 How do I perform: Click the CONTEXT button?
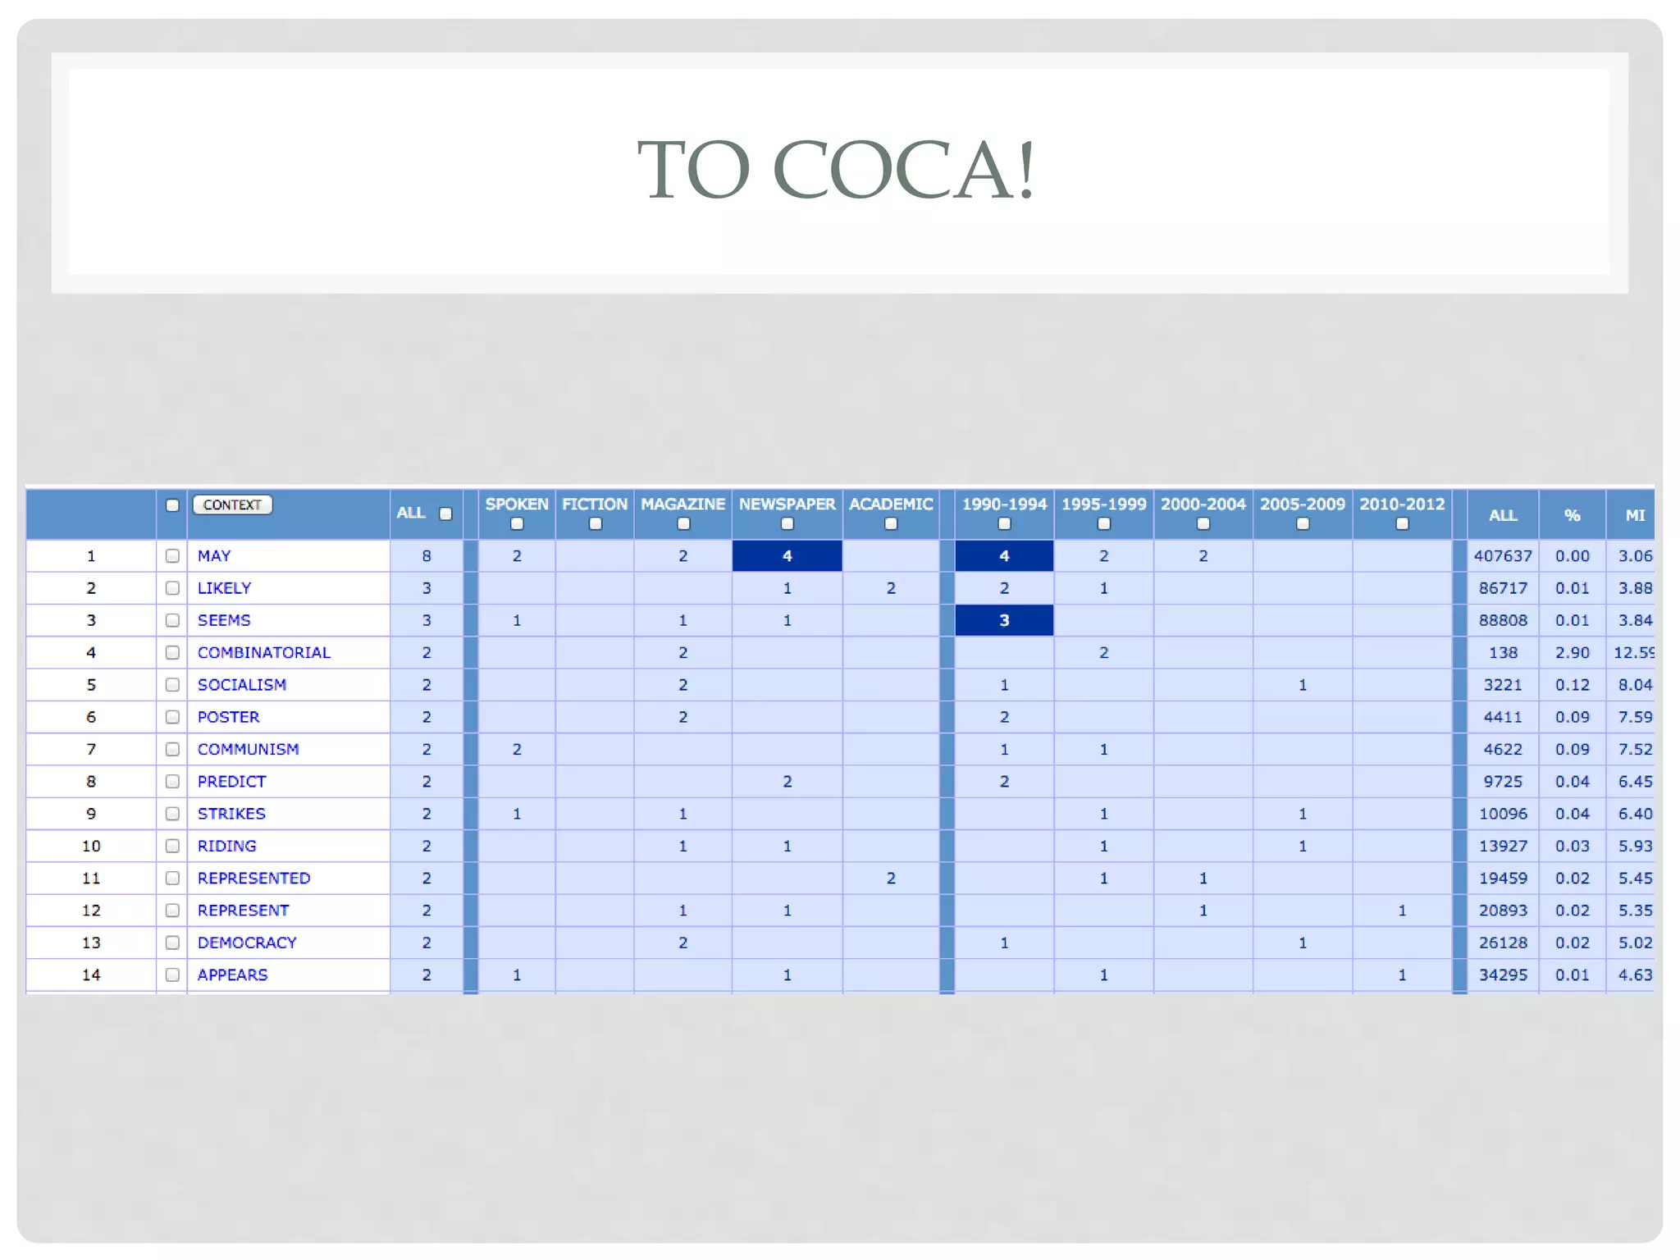[232, 504]
